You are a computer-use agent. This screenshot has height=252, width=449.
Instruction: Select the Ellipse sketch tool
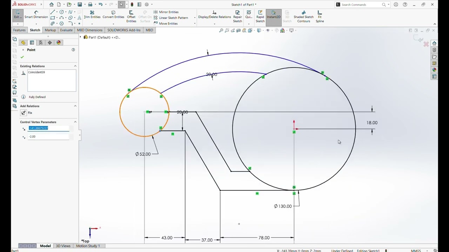point(70,17)
